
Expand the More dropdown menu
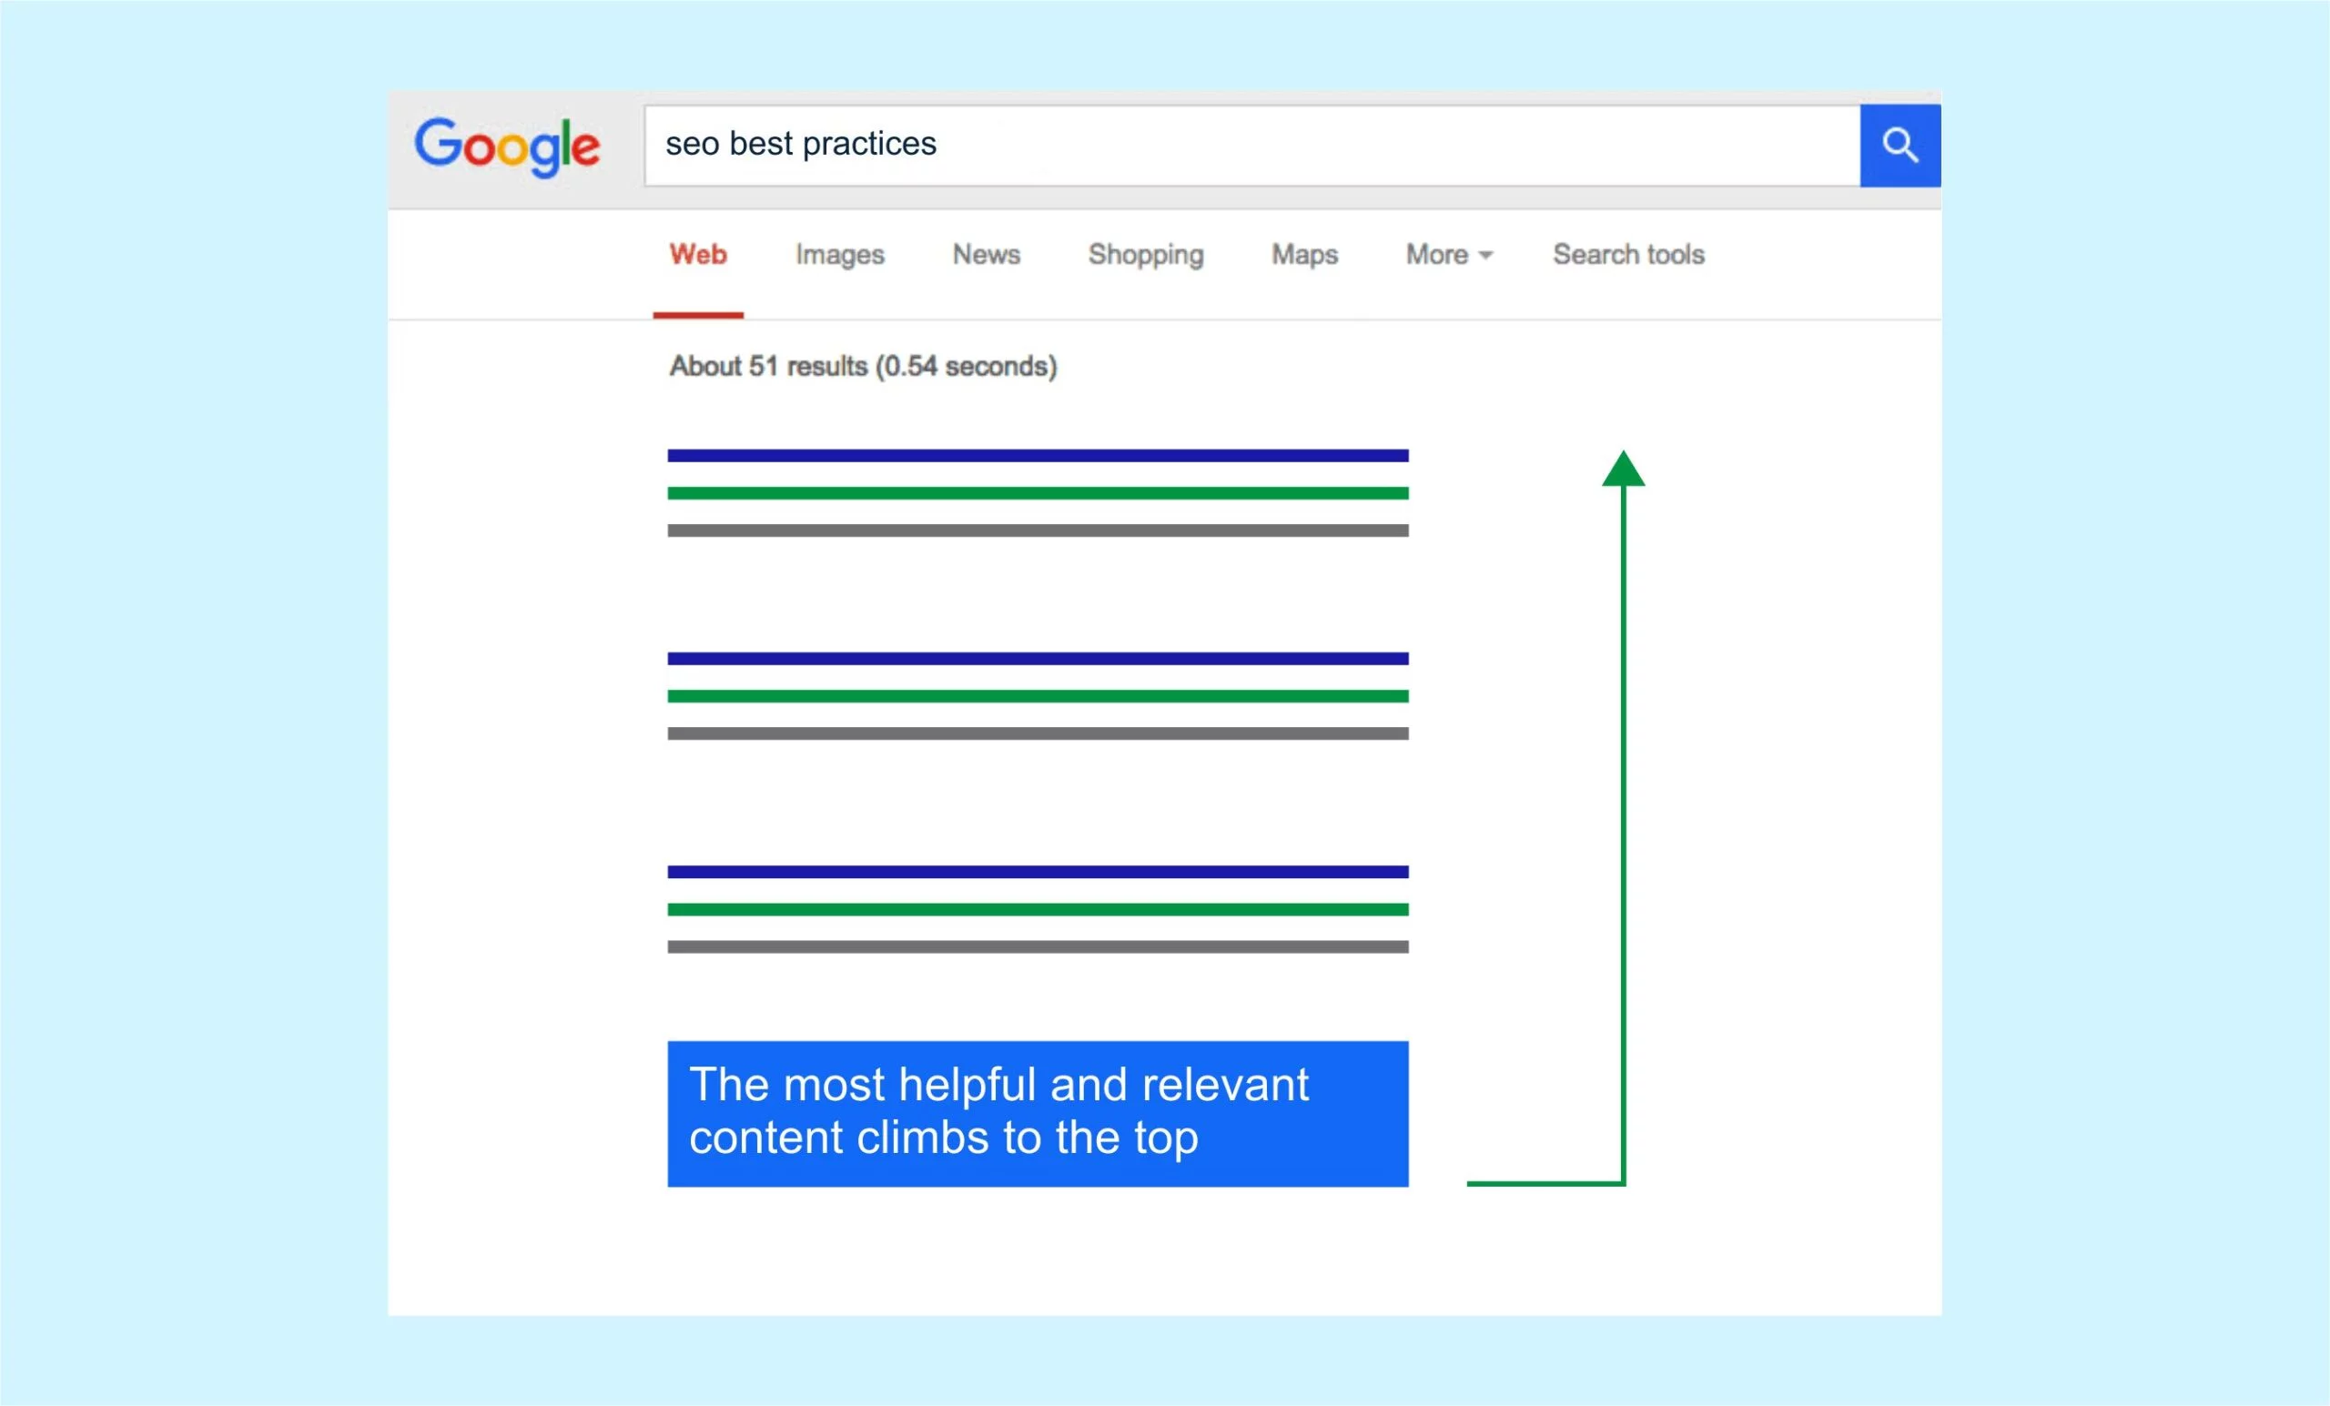(x=1449, y=254)
